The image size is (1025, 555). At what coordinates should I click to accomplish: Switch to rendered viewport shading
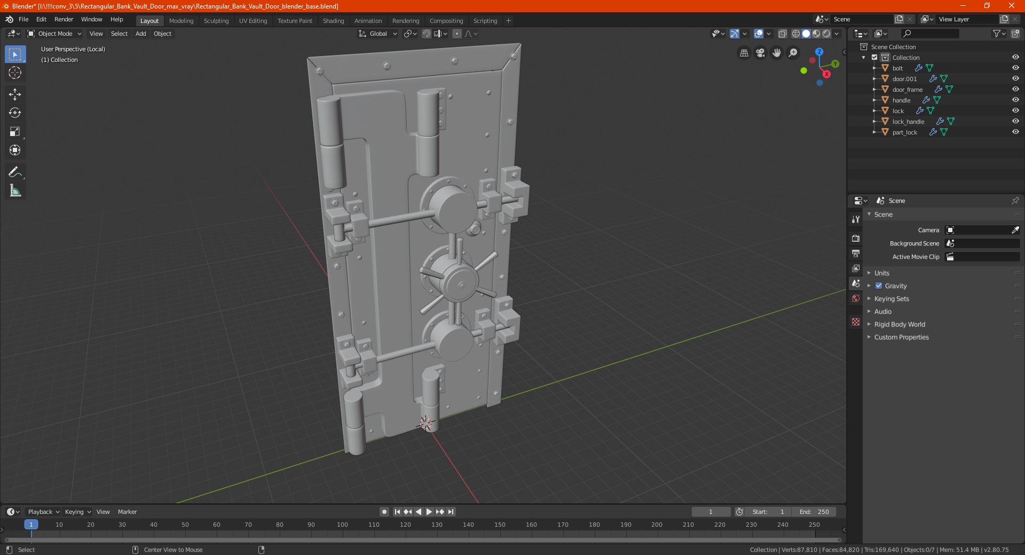[826, 34]
